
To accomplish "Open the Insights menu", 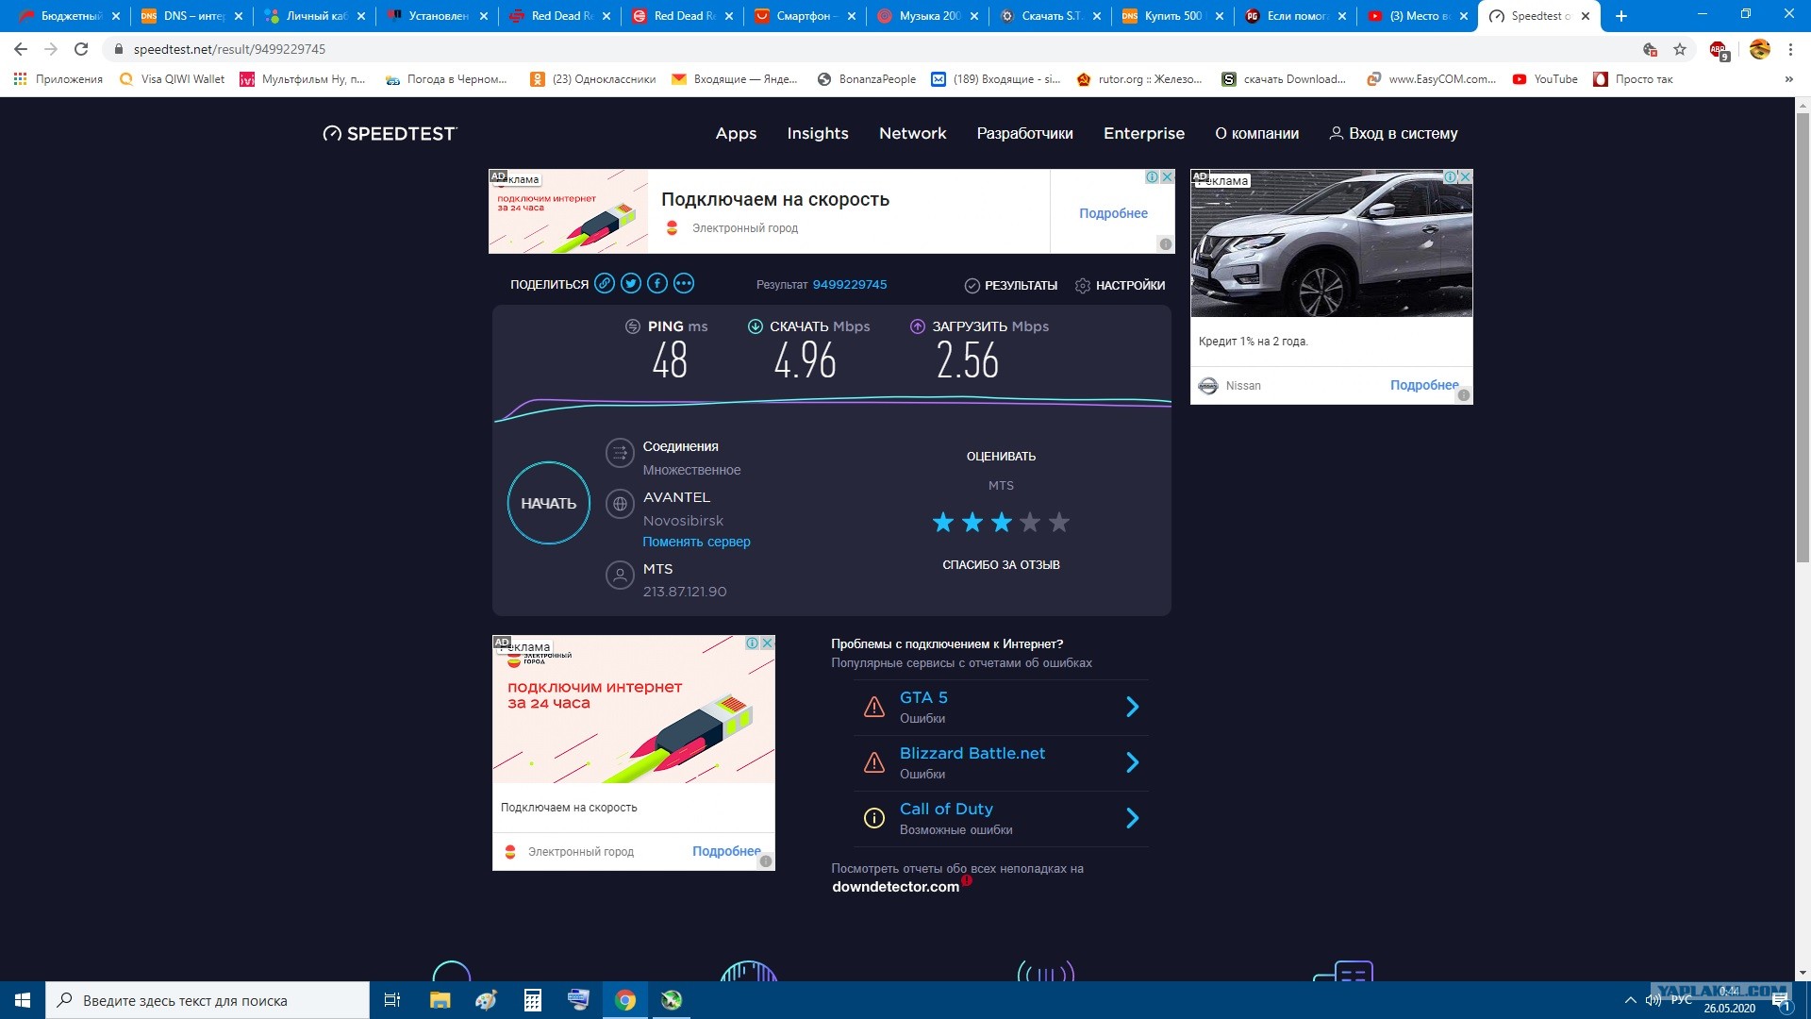I will coord(818,134).
